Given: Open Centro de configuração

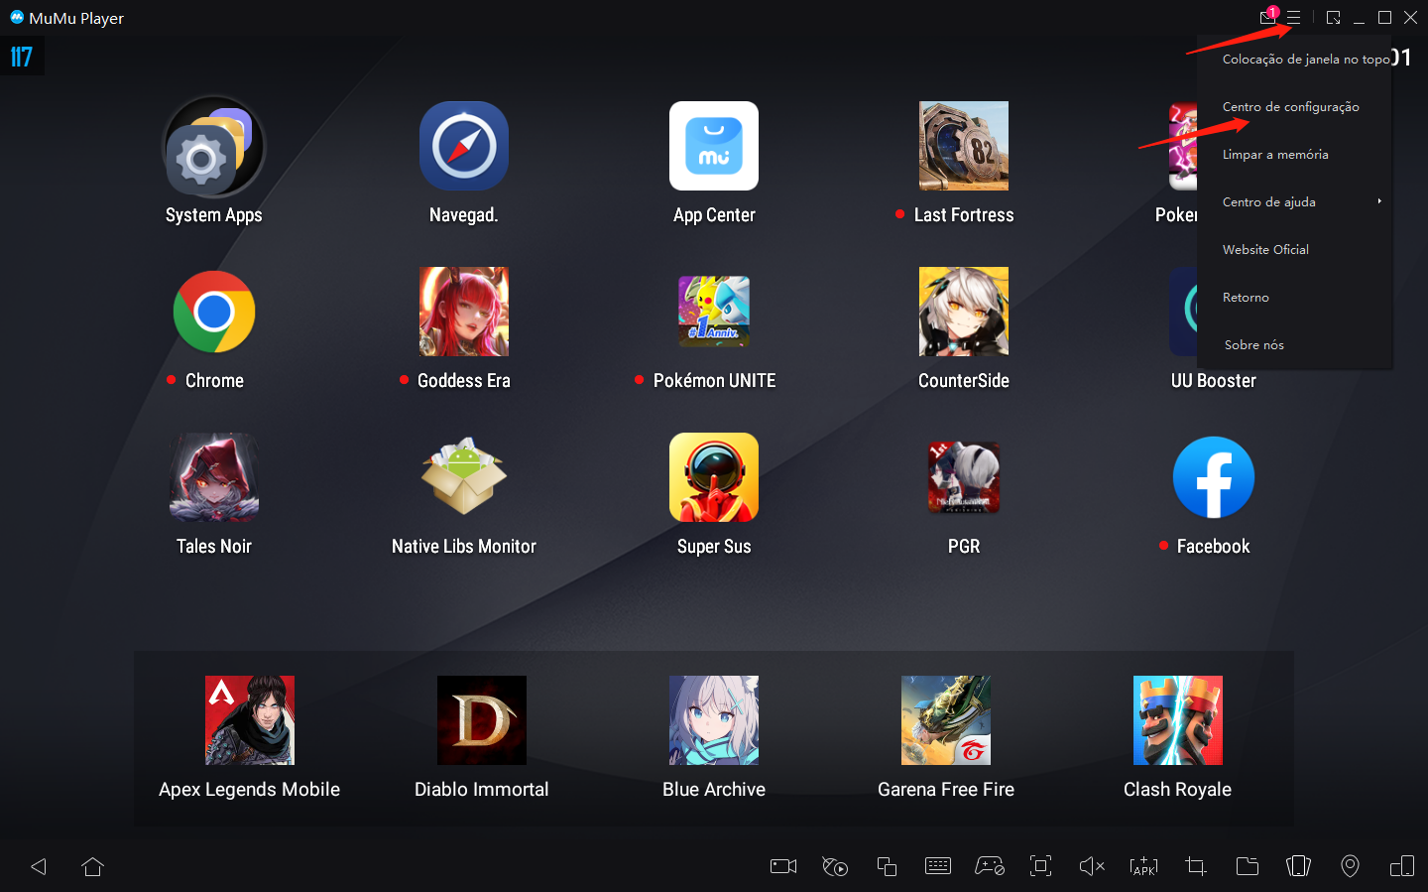Looking at the screenshot, I should pyautogui.click(x=1290, y=107).
